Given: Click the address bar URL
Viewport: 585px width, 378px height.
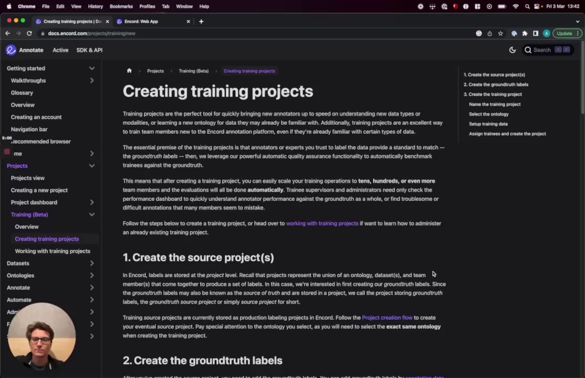Looking at the screenshot, I should (92, 34).
